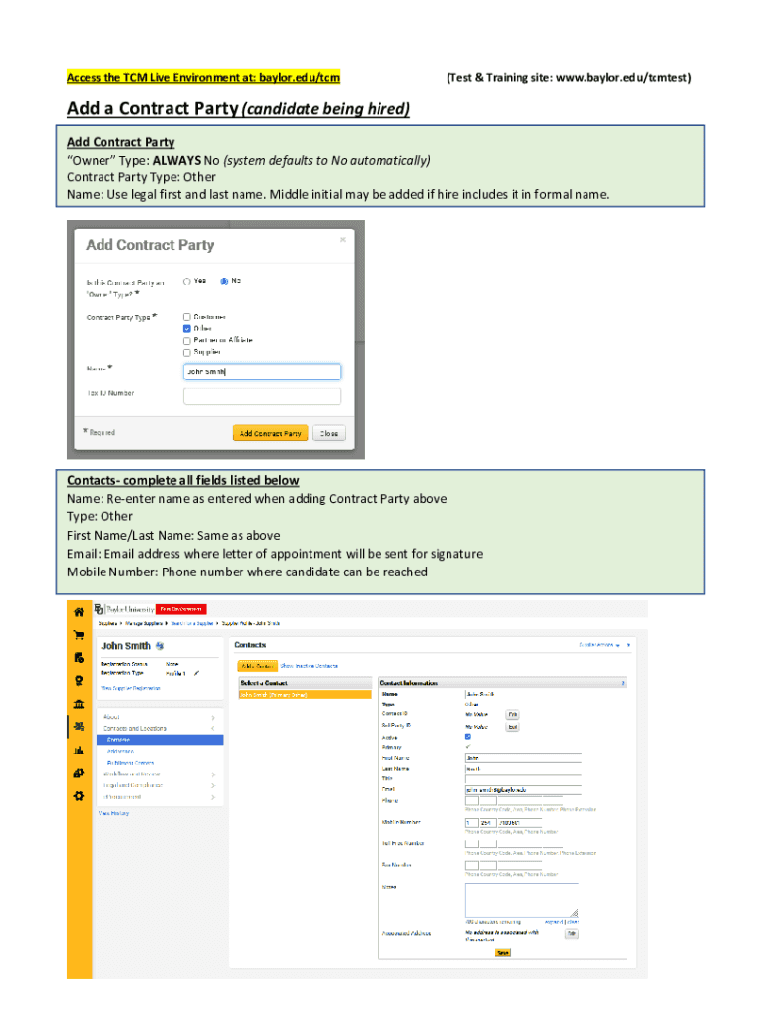759x1009 pixels.
Task: Click the Baylor University logo
Action: (124, 609)
